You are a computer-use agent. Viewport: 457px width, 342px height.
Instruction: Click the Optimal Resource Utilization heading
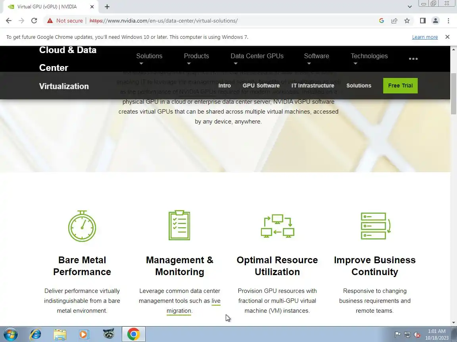pos(277,266)
